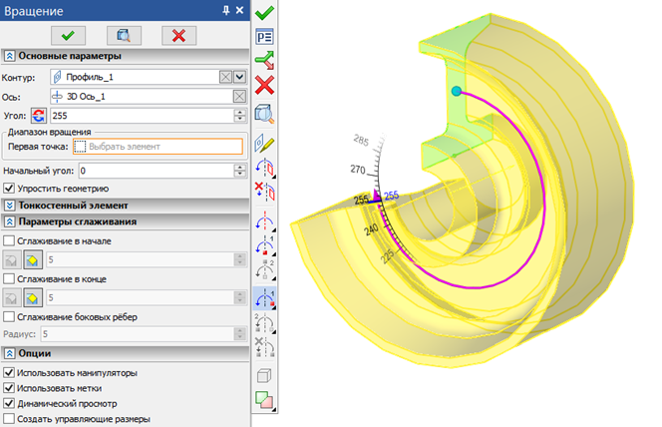Open the parameters dialog icon in the vertical toolbar
Viewport: 662px width, 427px height.
click(264, 36)
